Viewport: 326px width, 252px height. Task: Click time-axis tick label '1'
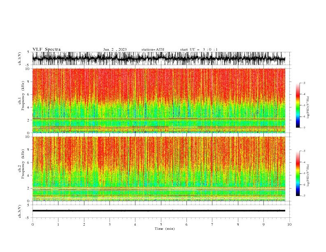(58, 224)
